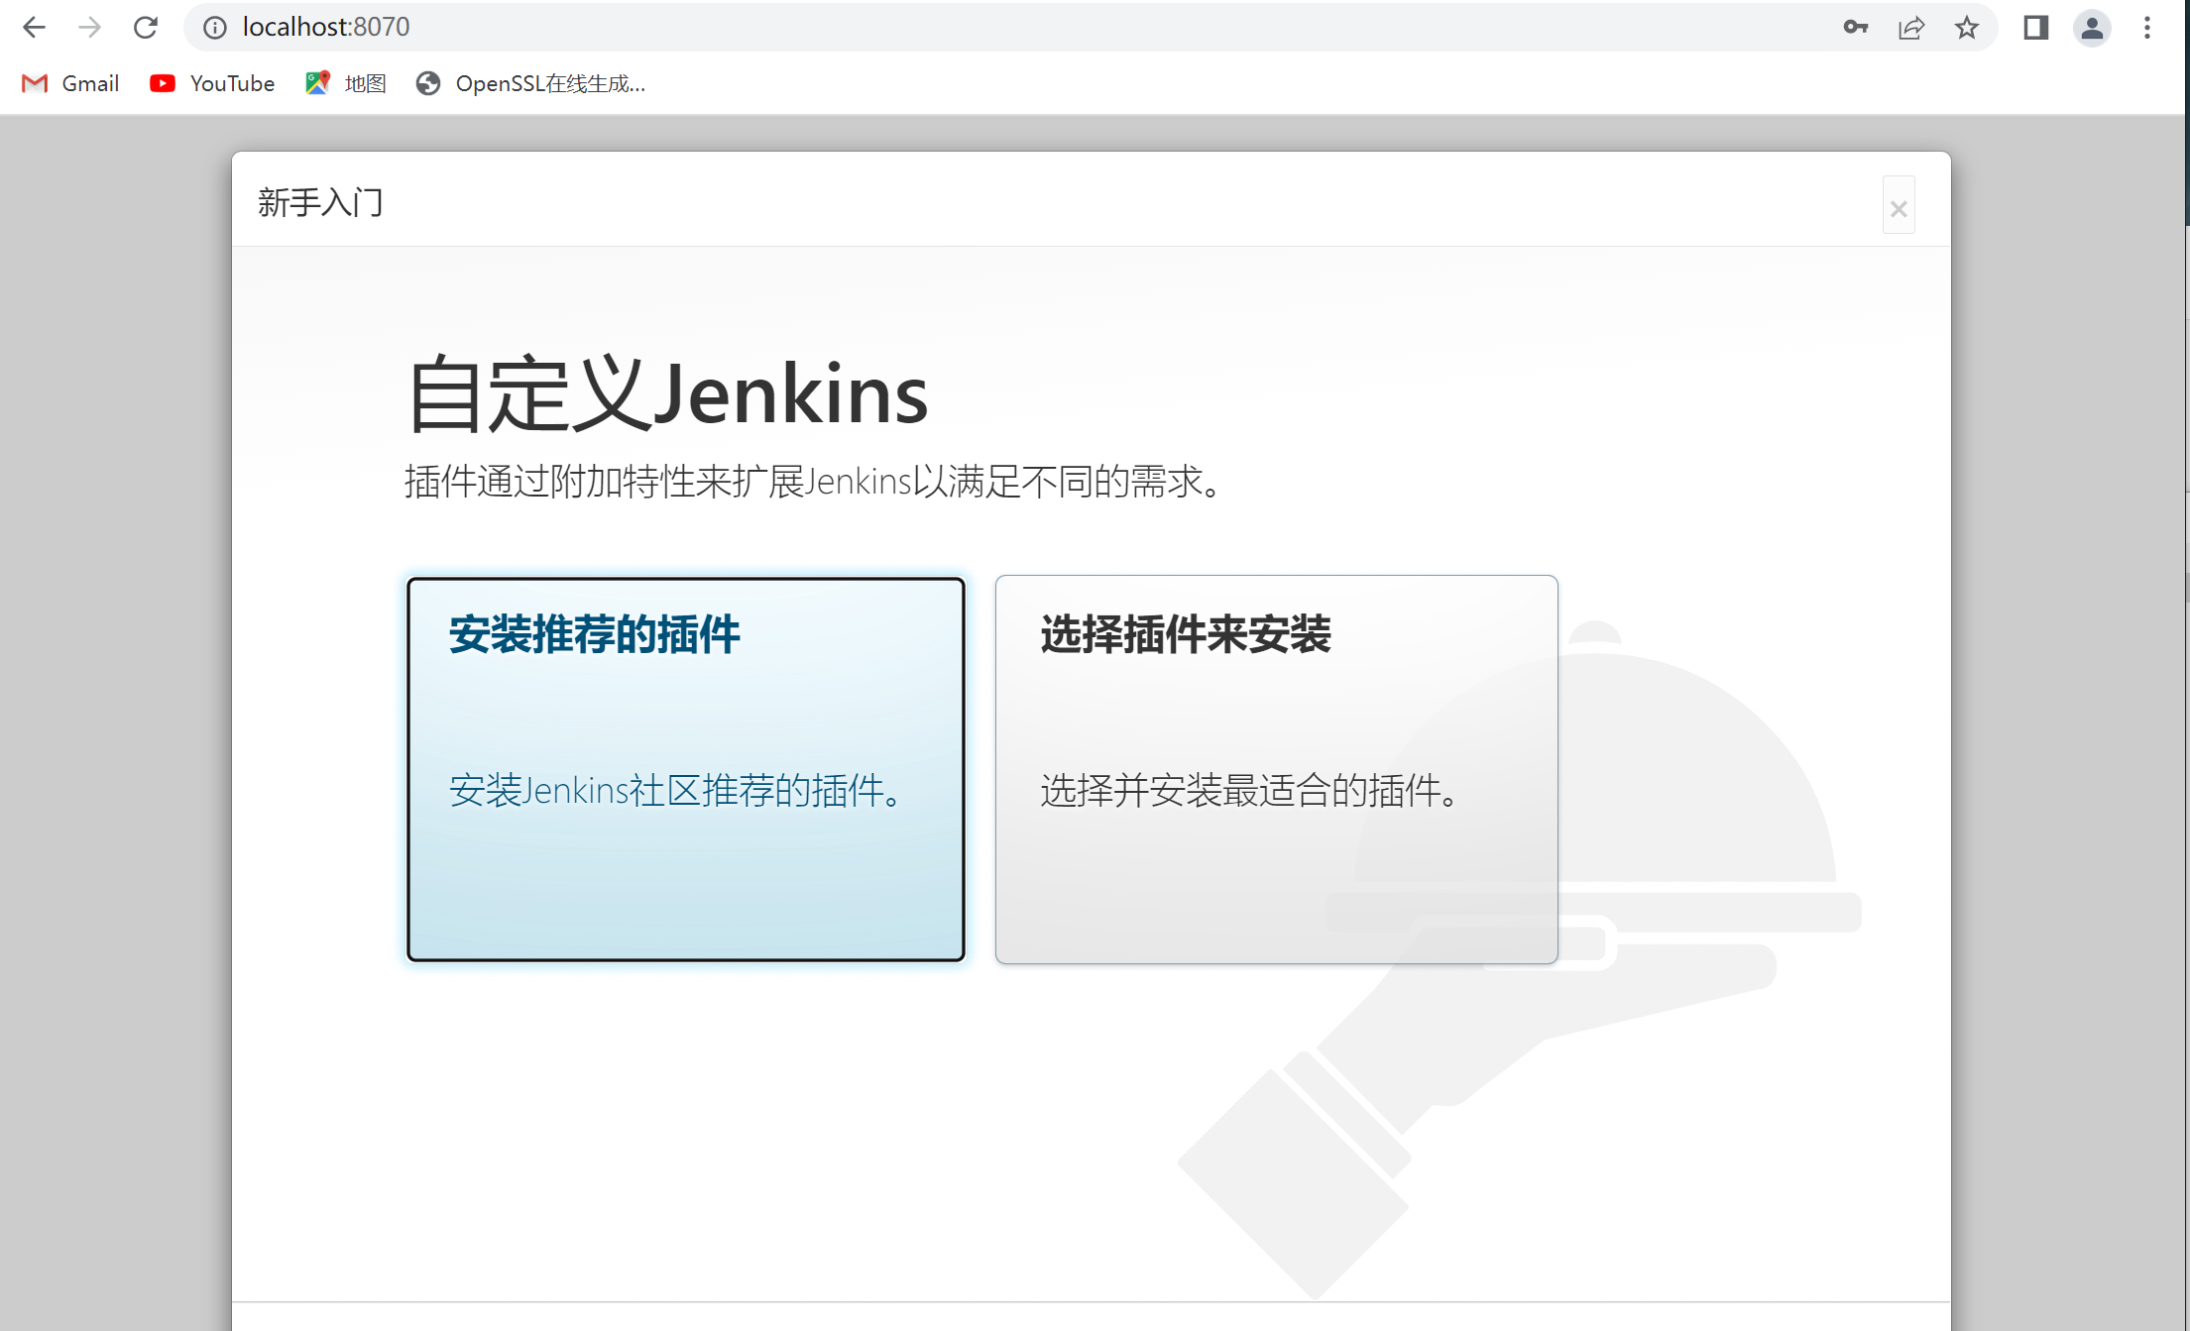Open the 地图 bookmark
The image size is (2190, 1331).
point(345,83)
